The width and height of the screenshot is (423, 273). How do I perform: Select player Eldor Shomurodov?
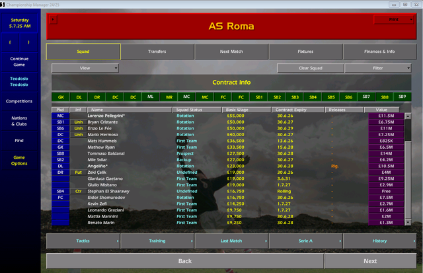[106, 198]
